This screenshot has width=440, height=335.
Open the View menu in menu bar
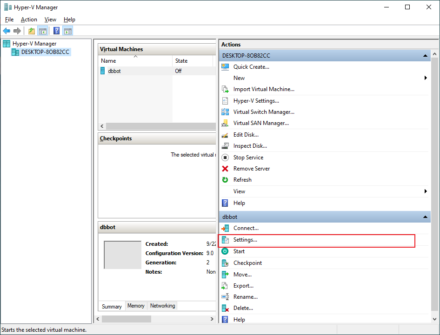(x=50, y=20)
